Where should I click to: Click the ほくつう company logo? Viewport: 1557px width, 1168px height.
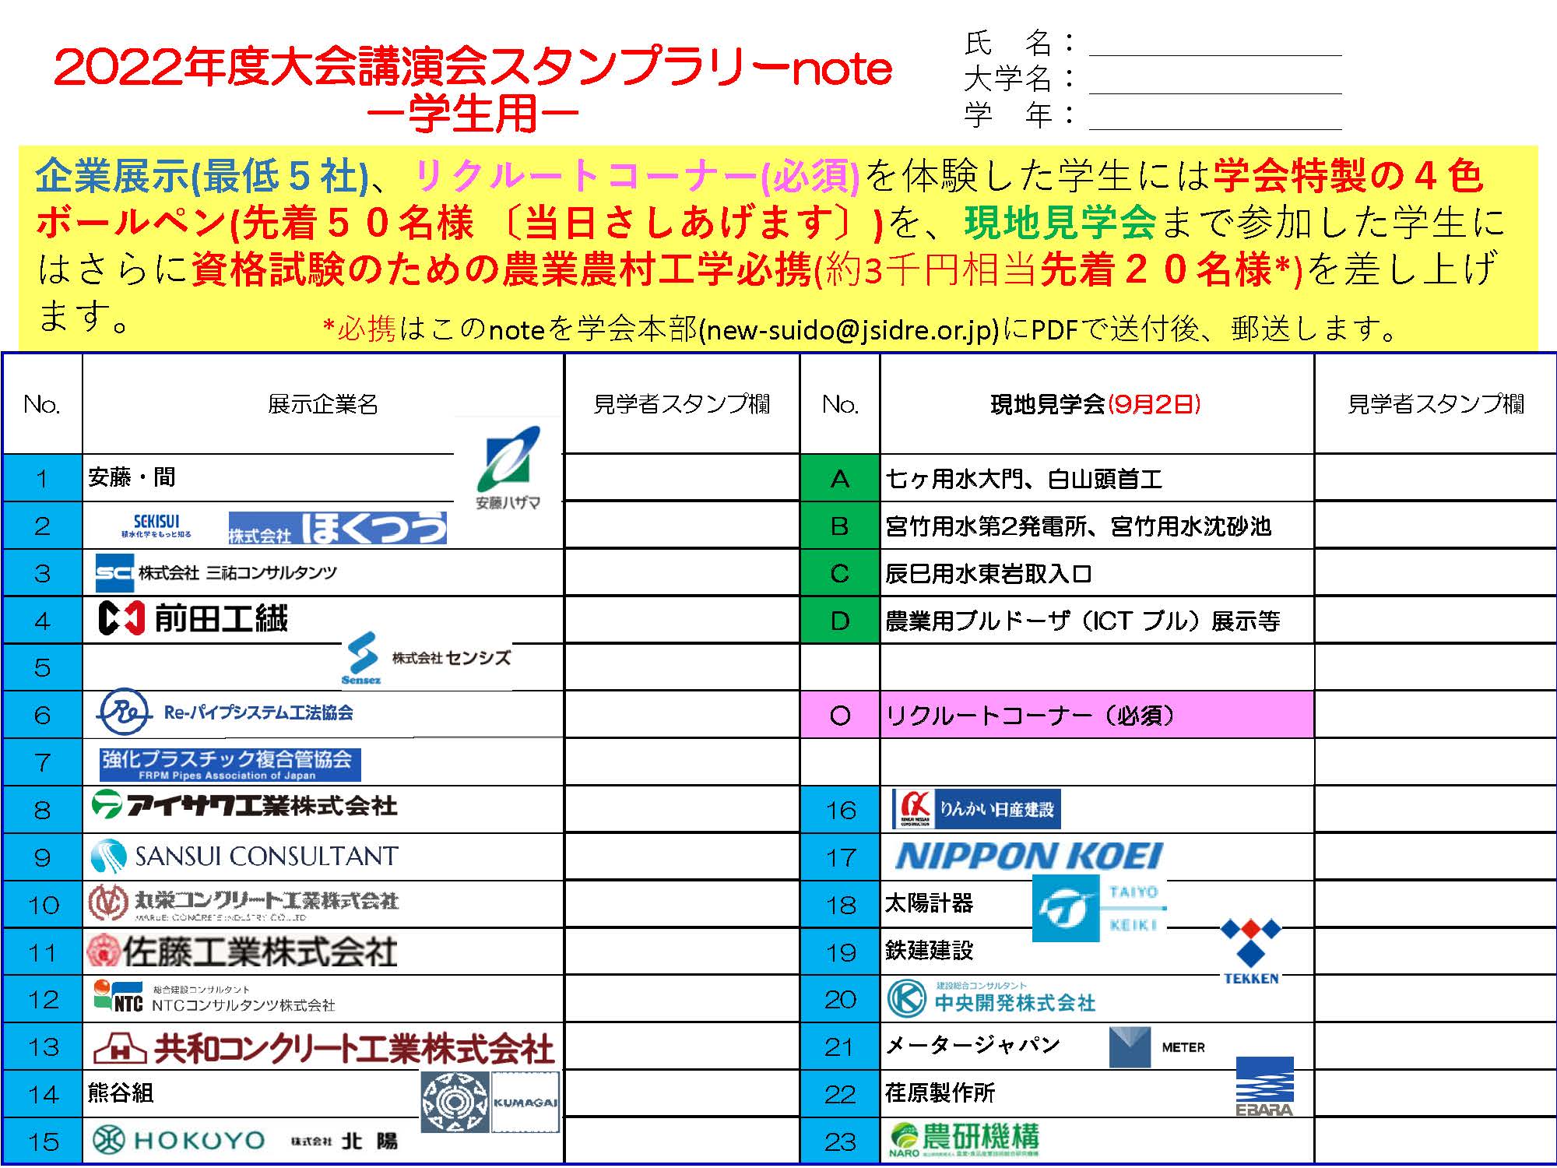(x=337, y=528)
